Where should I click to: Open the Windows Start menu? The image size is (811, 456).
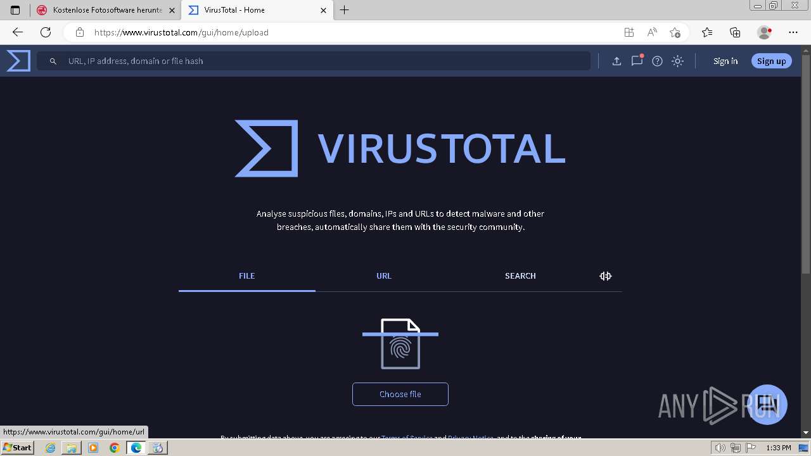coord(18,448)
